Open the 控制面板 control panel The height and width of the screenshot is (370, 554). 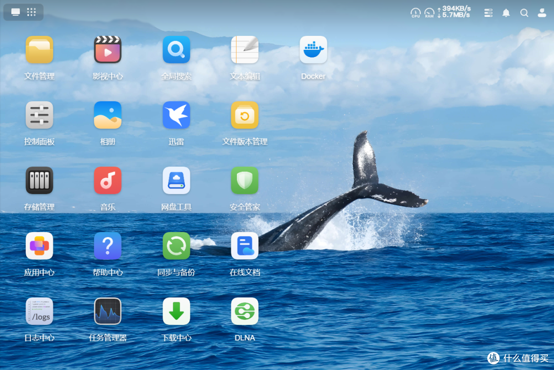(39, 115)
